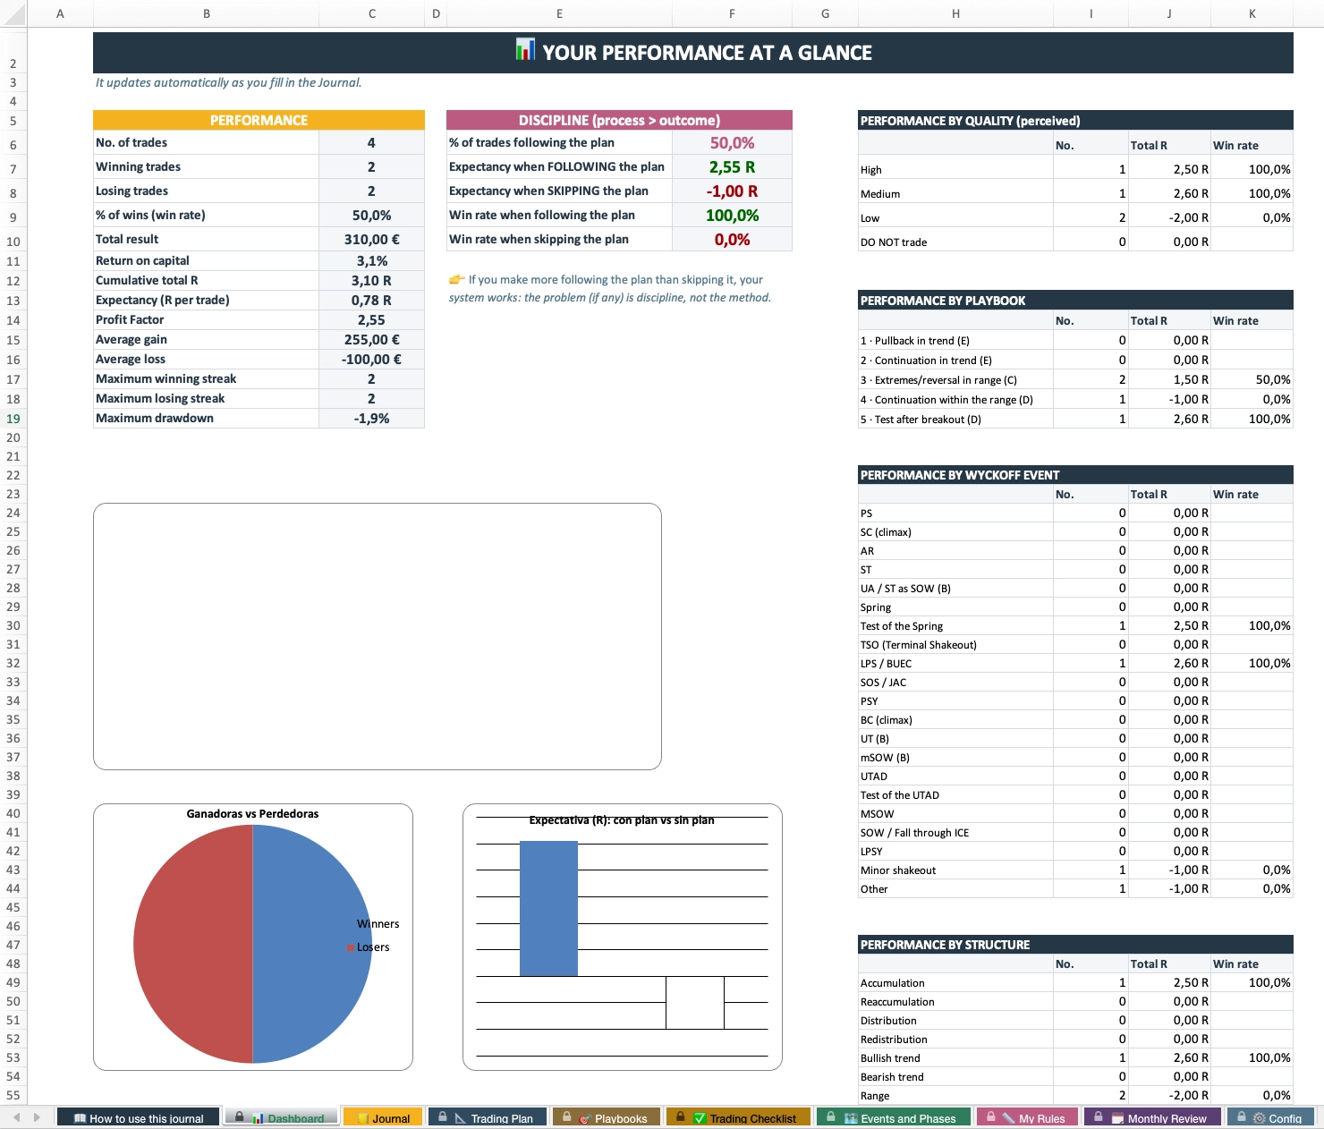Click the lock icon on the Playbooks tab
Image resolution: width=1324 pixels, height=1129 pixels.
(x=567, y=1116)
